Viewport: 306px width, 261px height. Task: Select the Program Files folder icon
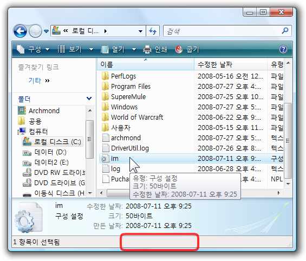[x=106, y=86]
